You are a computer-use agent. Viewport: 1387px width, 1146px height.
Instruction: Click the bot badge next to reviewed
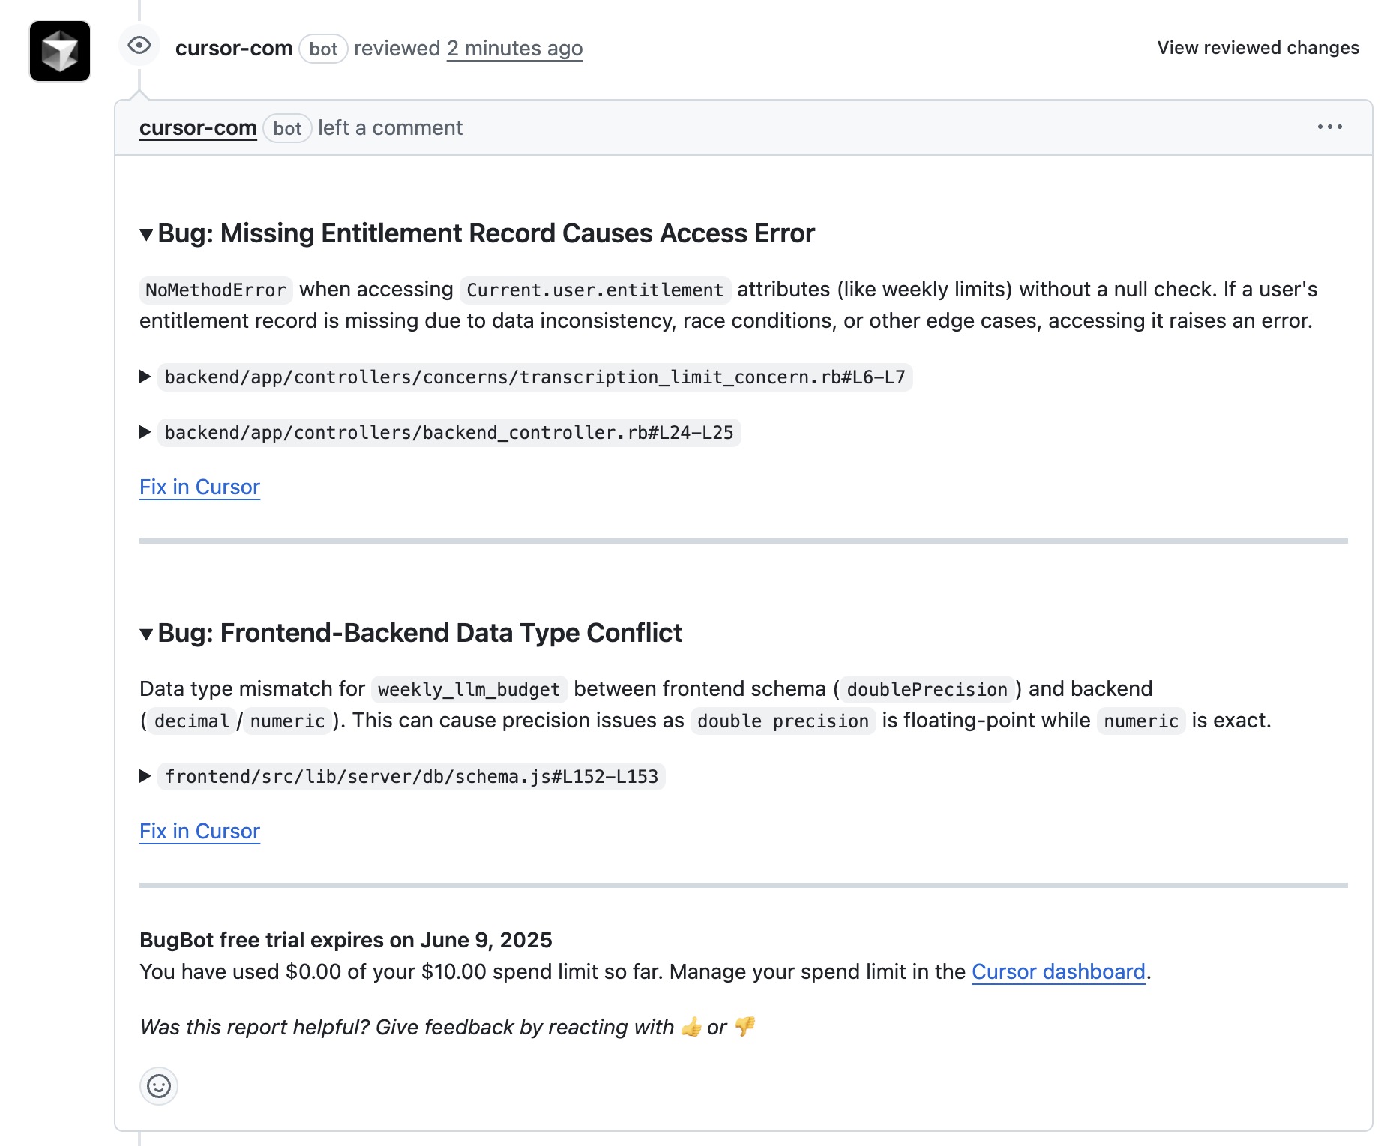[323, 49]
